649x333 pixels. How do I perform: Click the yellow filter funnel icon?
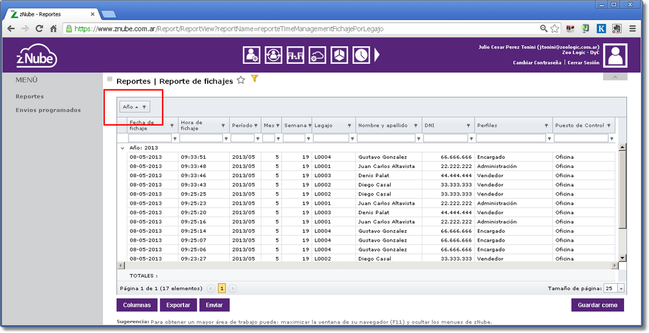click(255, 79)
